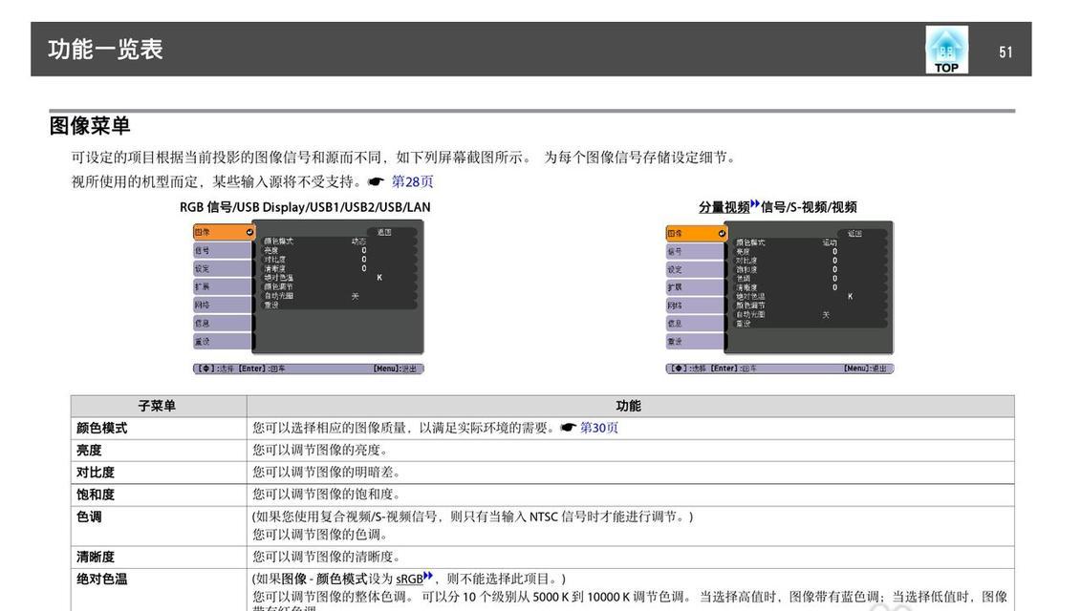
Task: Click 绝对色温 row in RGB menu screenshot
Action: pos(337,277)
